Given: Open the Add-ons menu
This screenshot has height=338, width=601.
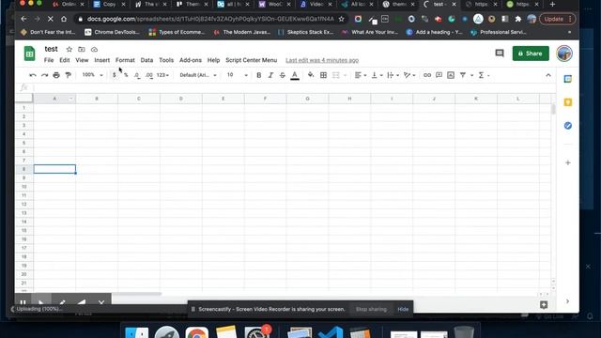Looking at the screenshot, I should click(190, 60).
